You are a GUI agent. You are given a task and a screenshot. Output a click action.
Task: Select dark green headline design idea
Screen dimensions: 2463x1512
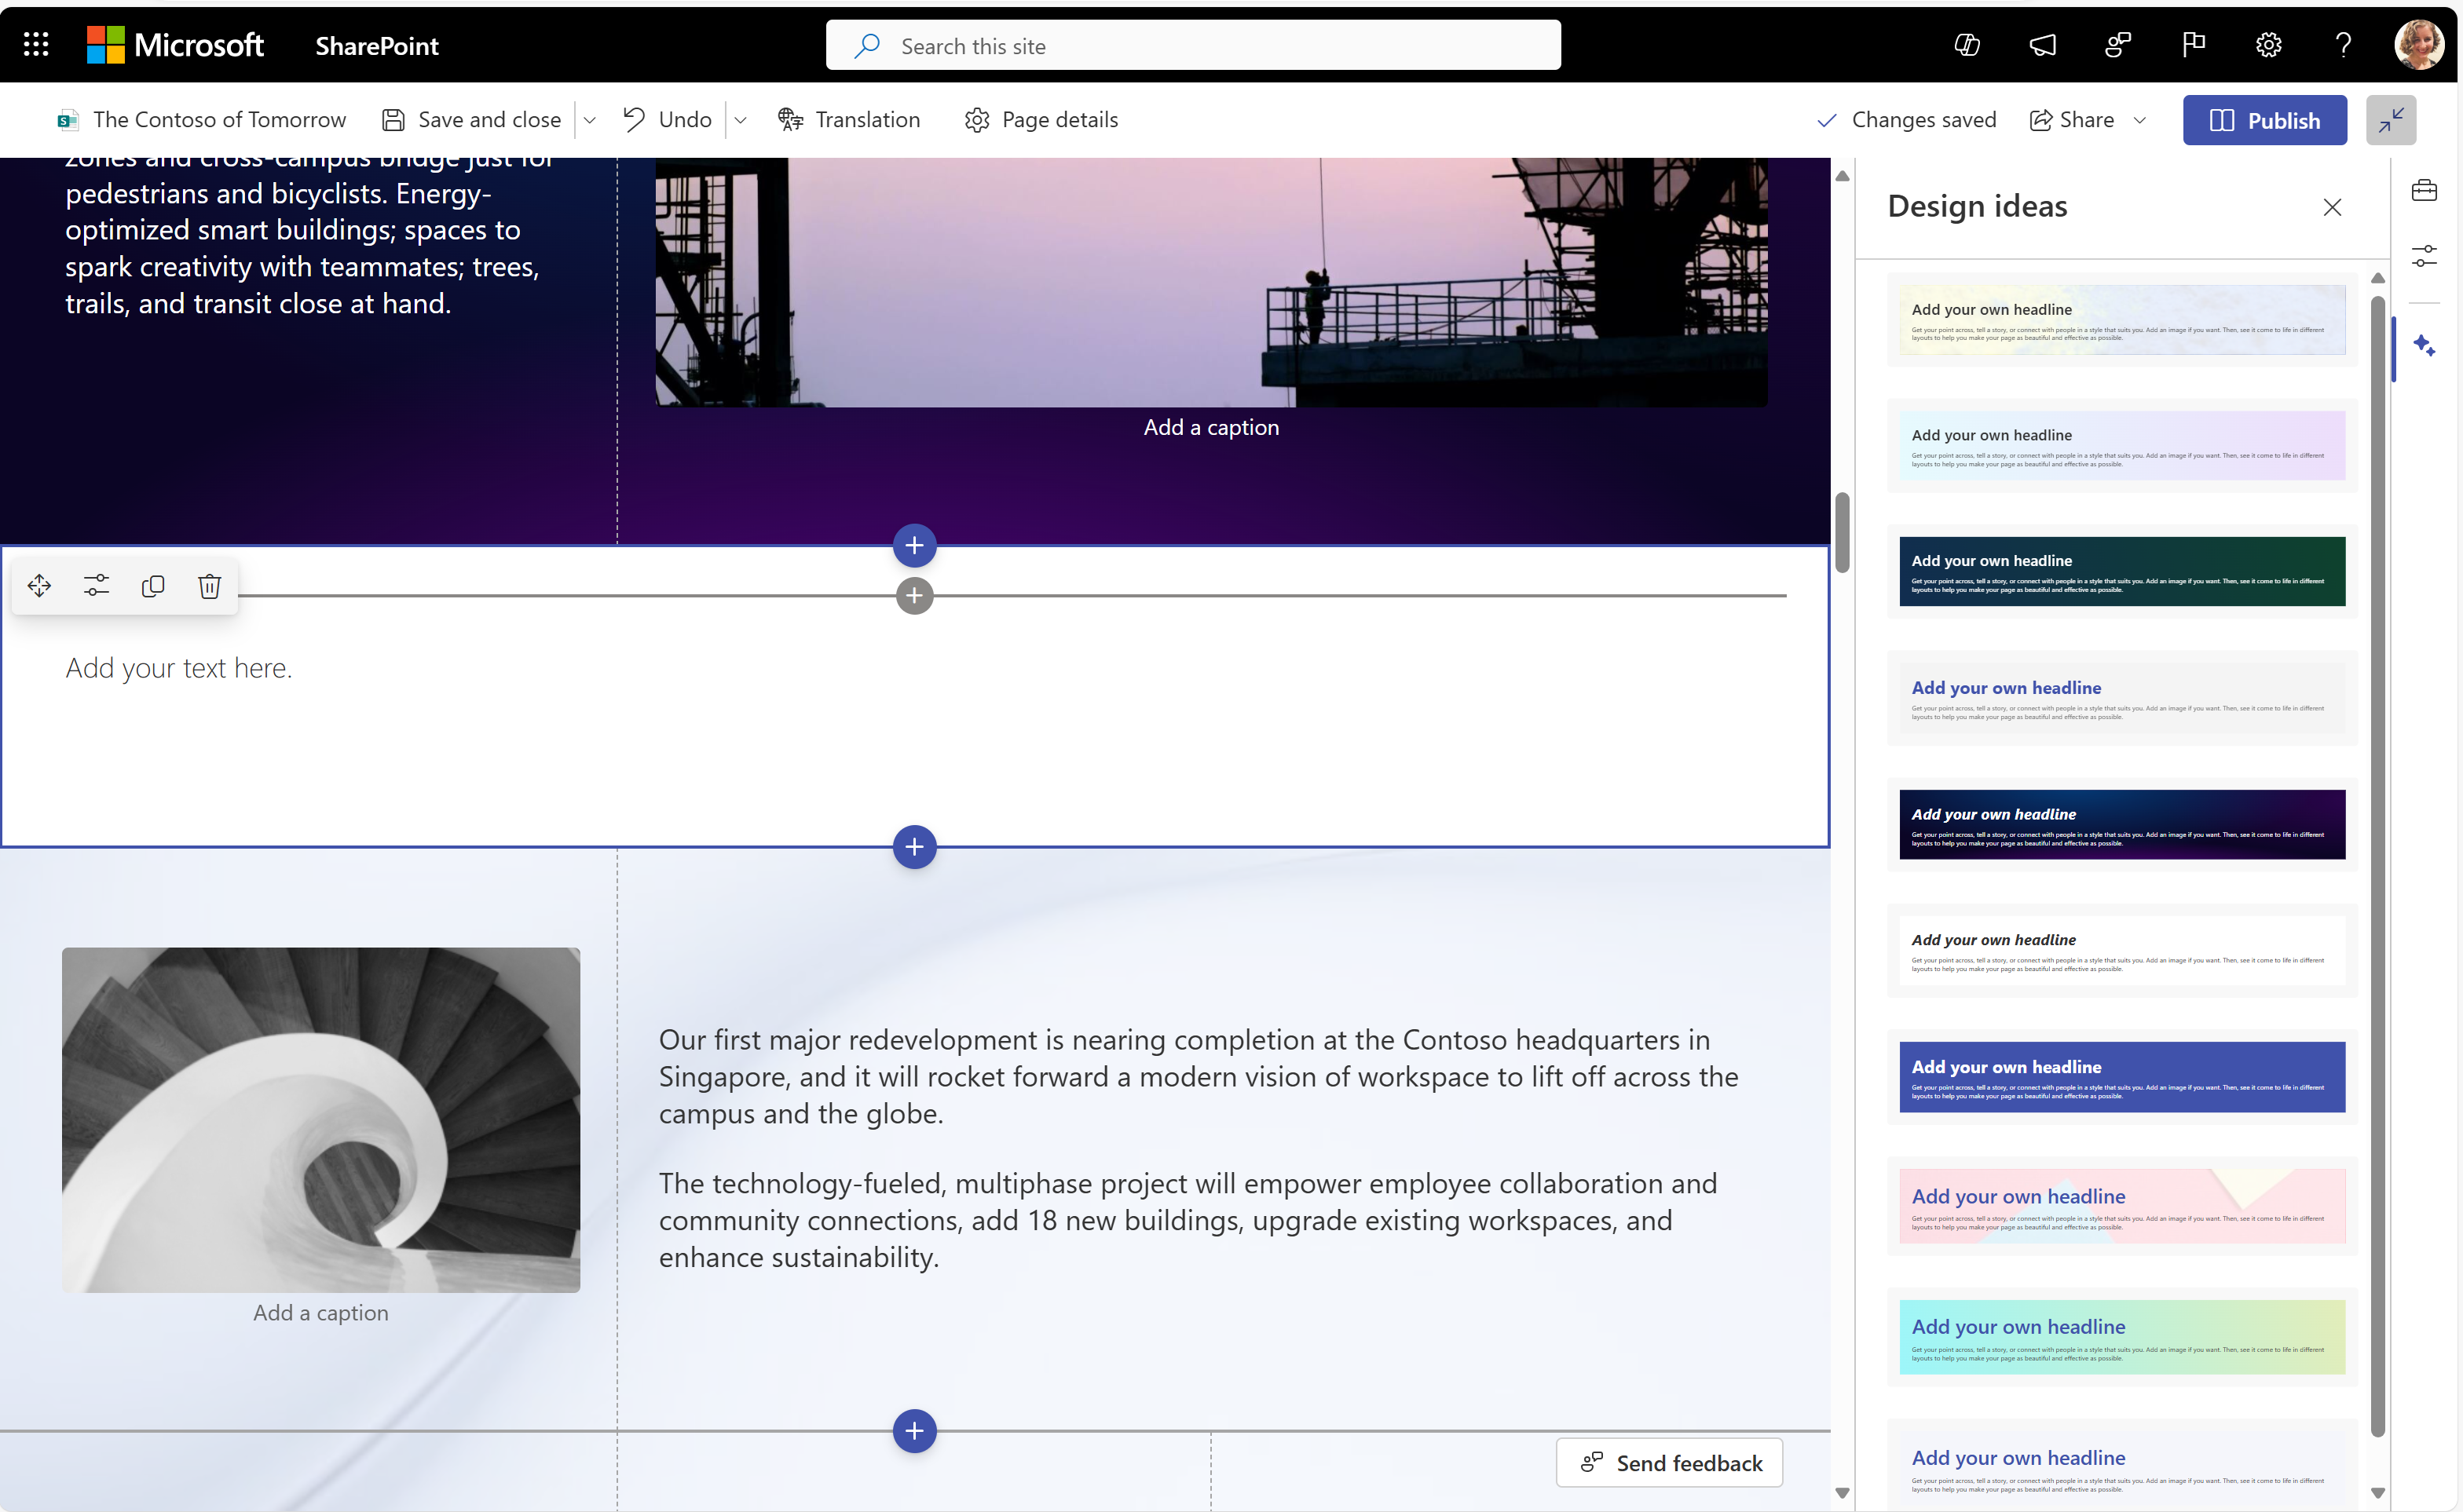(x=2118, y=572)
